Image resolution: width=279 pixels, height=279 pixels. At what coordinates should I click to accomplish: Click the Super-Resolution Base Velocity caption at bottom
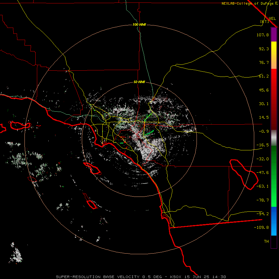pos(141,277)
